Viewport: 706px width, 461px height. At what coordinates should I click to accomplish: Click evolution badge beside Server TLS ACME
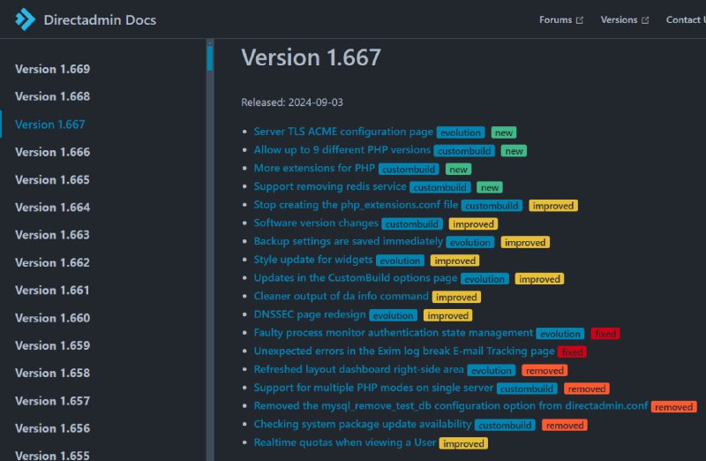(461, 132)
